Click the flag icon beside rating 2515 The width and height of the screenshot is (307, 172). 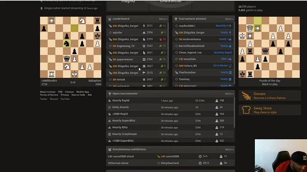click(x=144, y=73)
